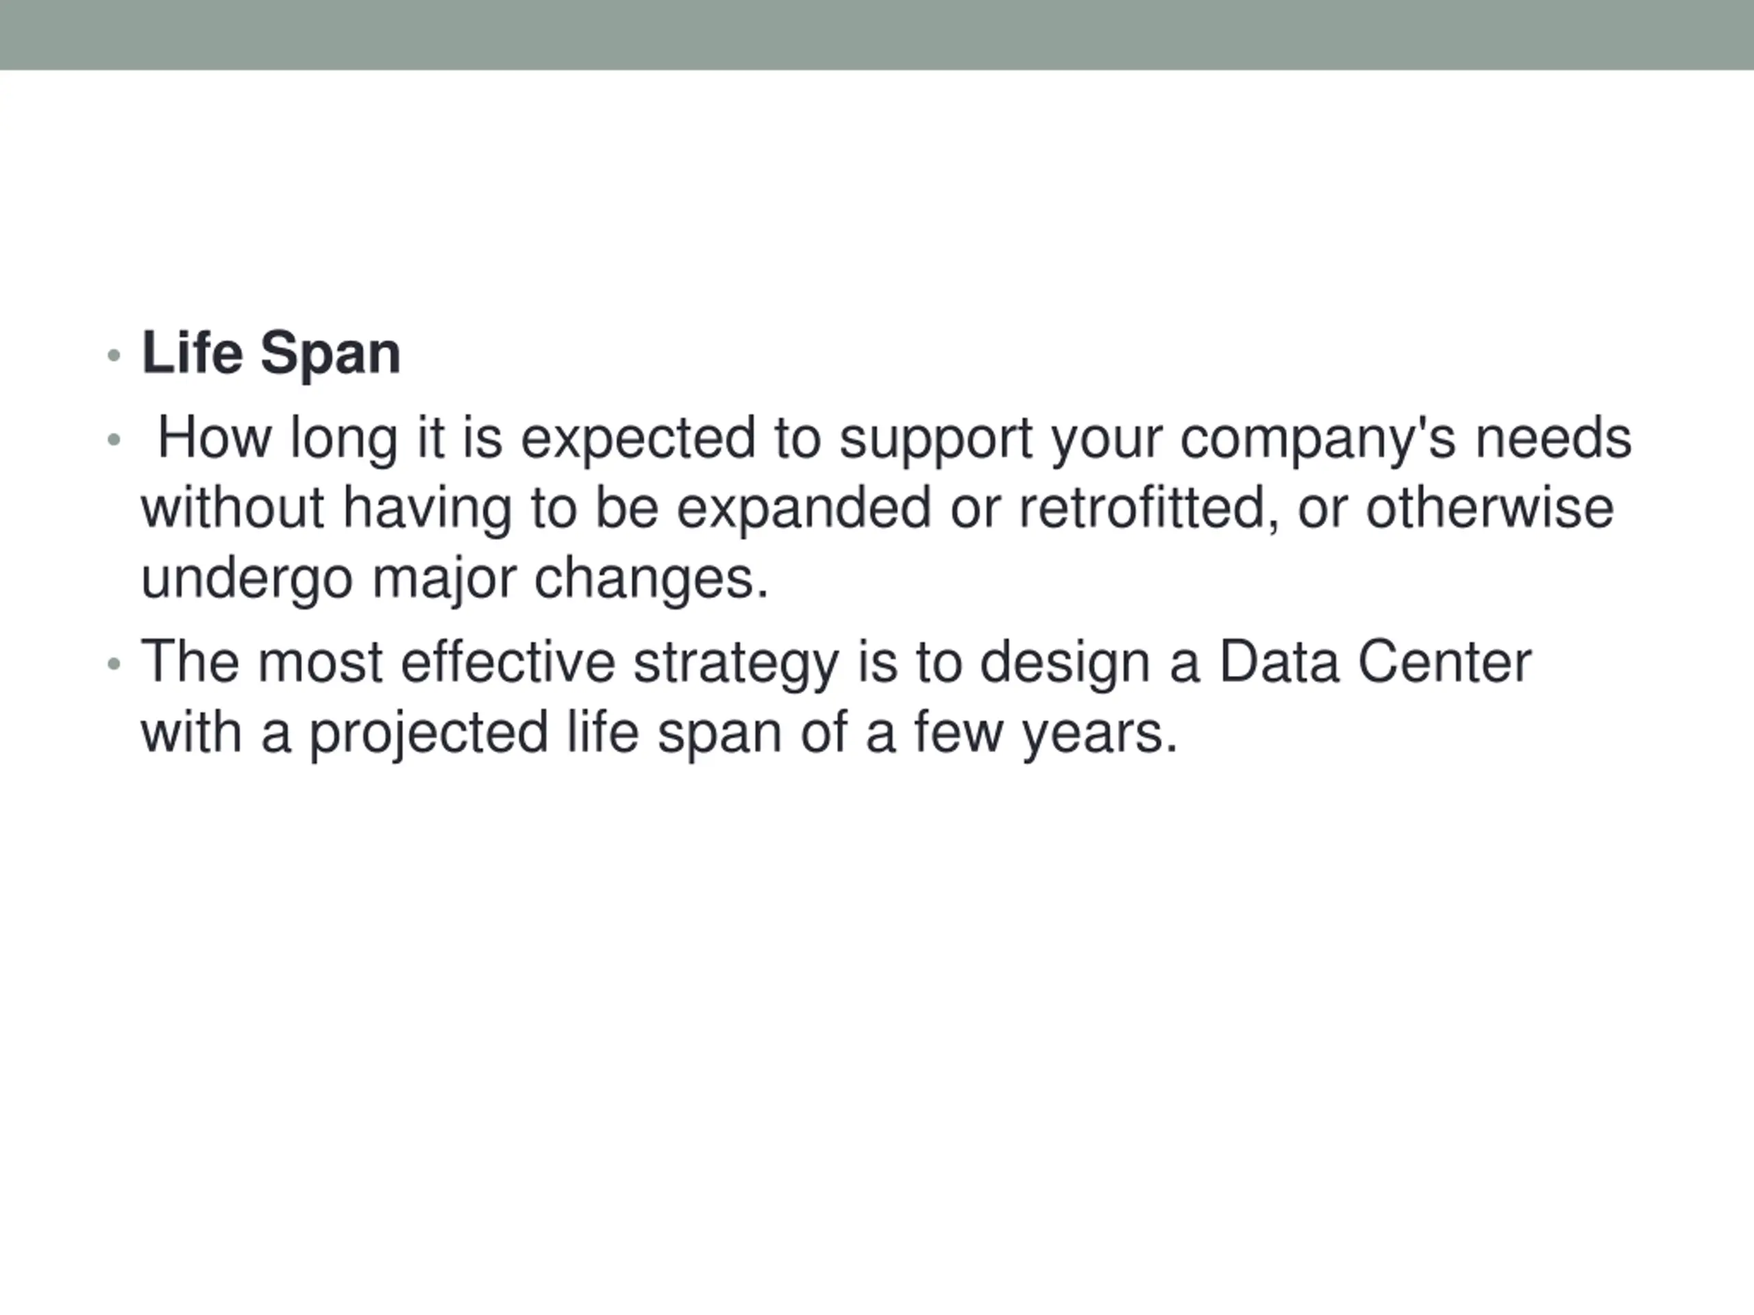This screenshot has width=1754, height=1315.
Task: Click the phrase "undergo major changes."
Action: (454, 579)
